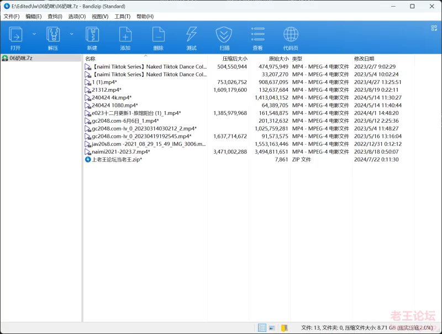Sort by 压缩后大小 column header
442x334 pixels.
pyautogui.click(x=228, y=59)
